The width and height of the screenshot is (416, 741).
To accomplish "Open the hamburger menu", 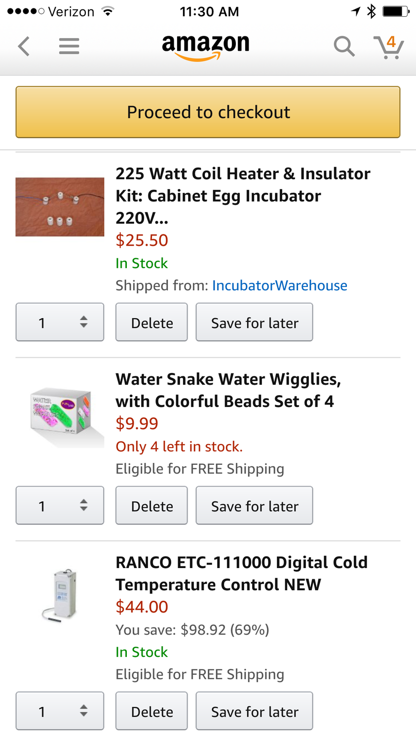I will (69, 46).
